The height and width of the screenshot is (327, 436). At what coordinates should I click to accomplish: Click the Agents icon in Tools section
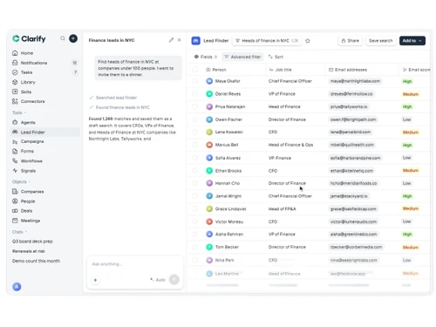pyautogui.click(x=15, y=122)
